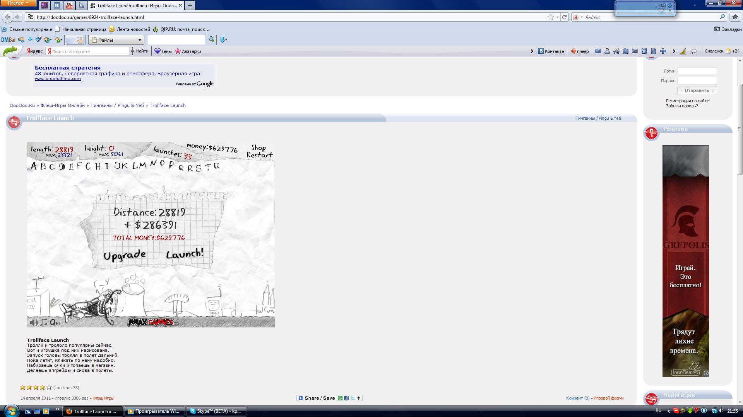Open the Yandex search engine dropdown
743x417 pixels.
pyautogui.click(x=578, y=17)
